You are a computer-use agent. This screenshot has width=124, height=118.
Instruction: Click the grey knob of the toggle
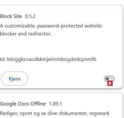tap(107, 79)
